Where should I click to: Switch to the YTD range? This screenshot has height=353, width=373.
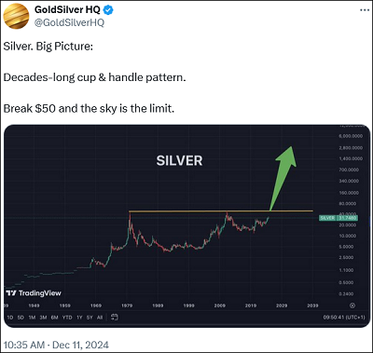pos(67,318)
